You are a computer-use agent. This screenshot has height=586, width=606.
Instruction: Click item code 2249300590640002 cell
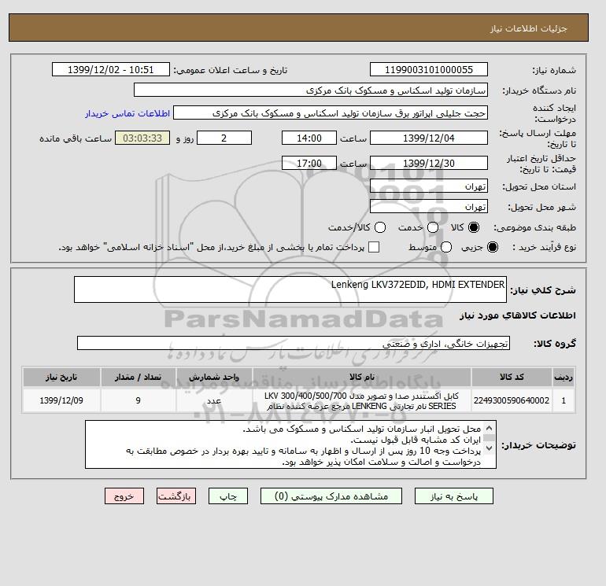[512, 400]
